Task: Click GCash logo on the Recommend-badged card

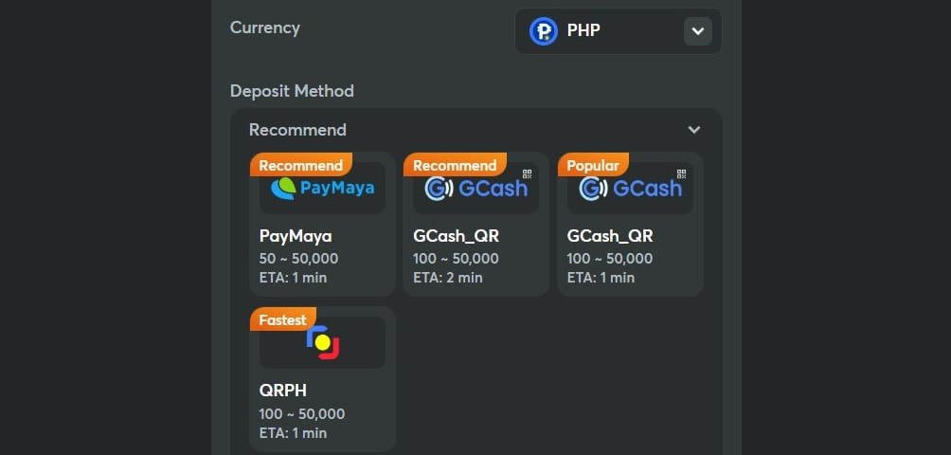Action: (475, 189)
